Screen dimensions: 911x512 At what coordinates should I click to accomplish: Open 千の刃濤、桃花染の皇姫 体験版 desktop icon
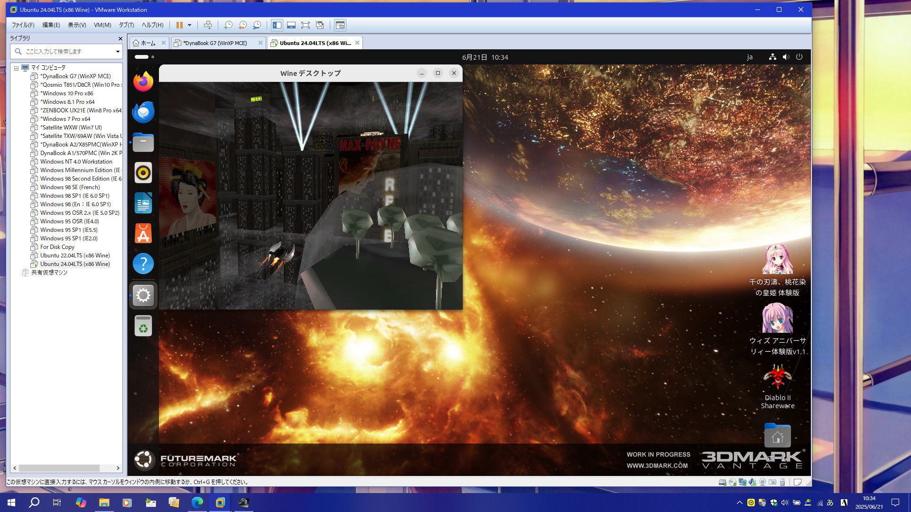click(x=777, y=271)
